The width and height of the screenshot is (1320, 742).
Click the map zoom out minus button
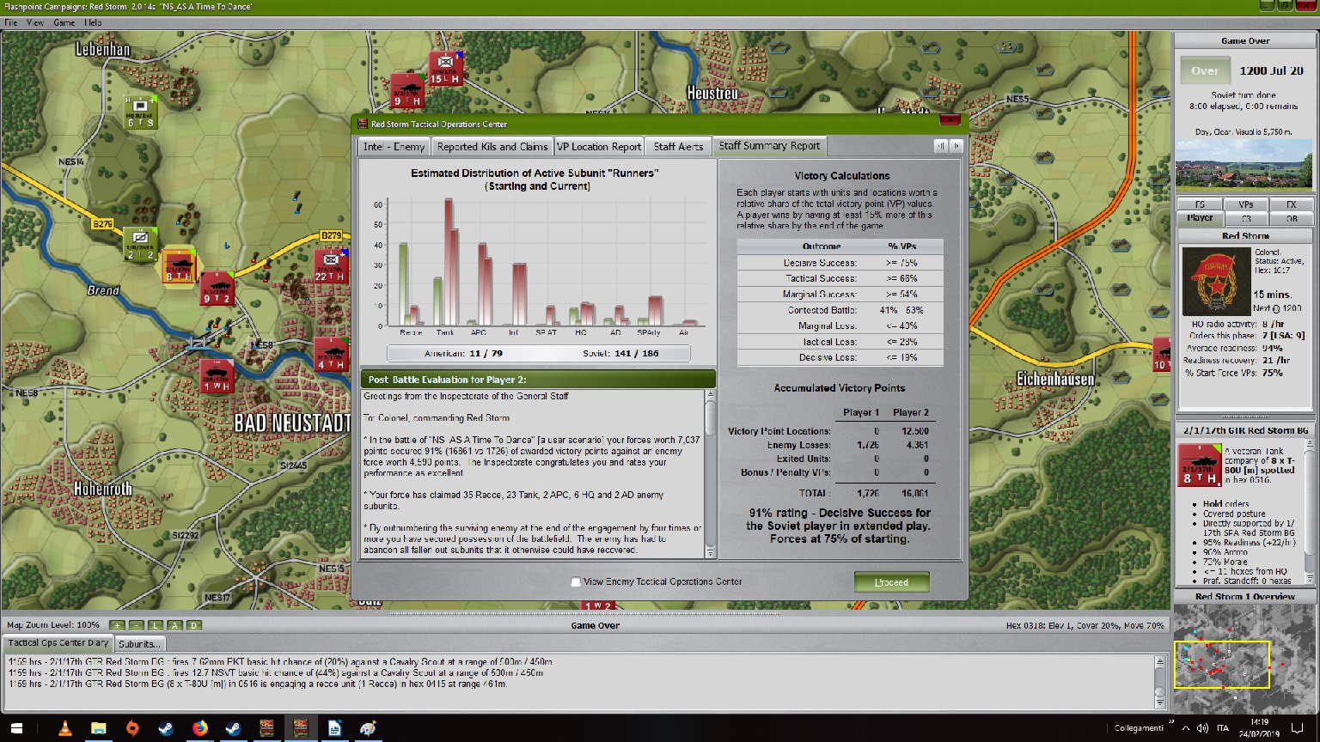(136, 625)
